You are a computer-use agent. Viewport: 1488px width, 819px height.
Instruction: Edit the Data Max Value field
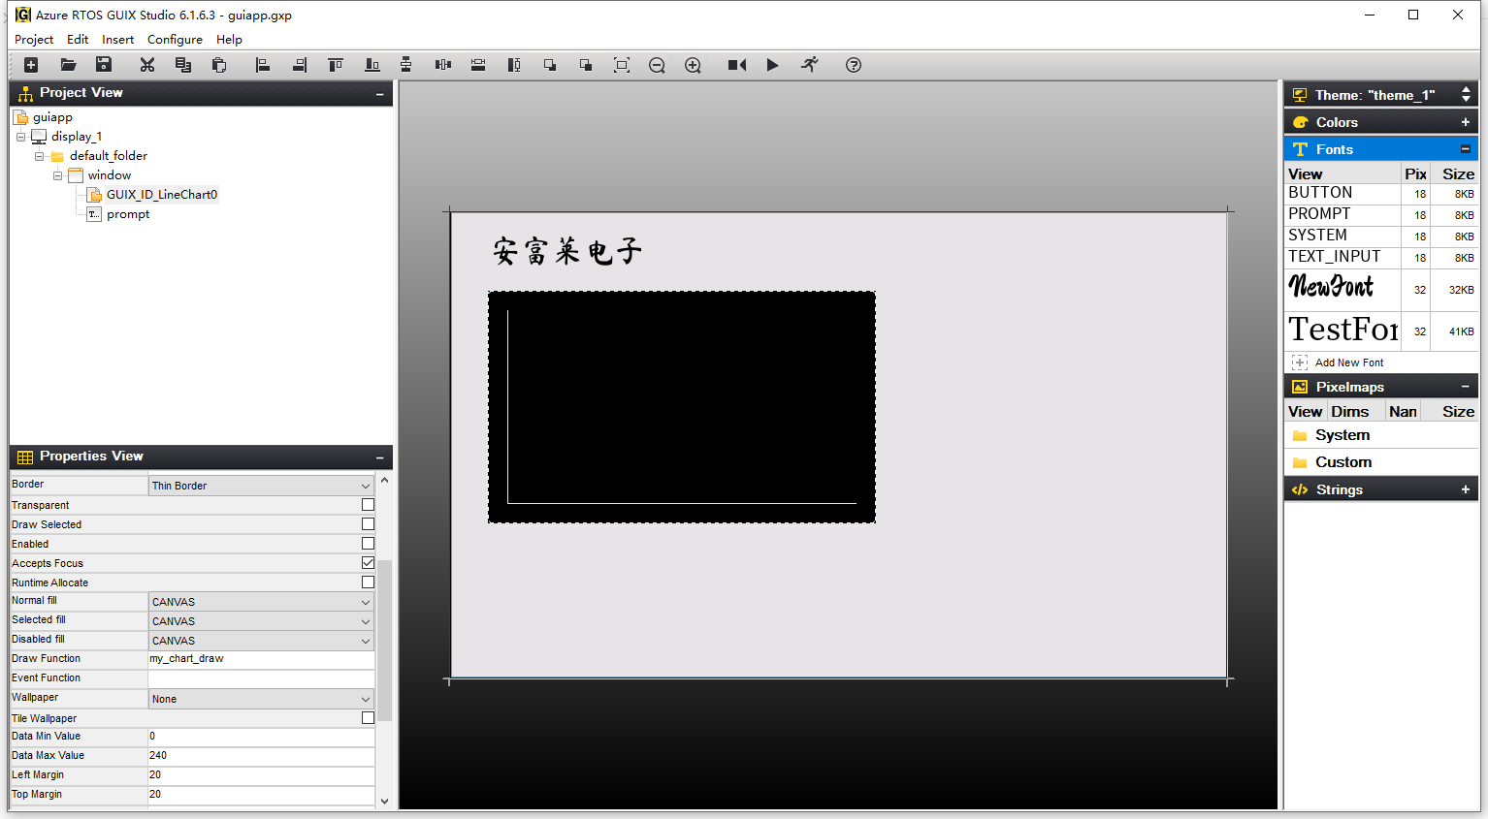(x=261, y=756)
